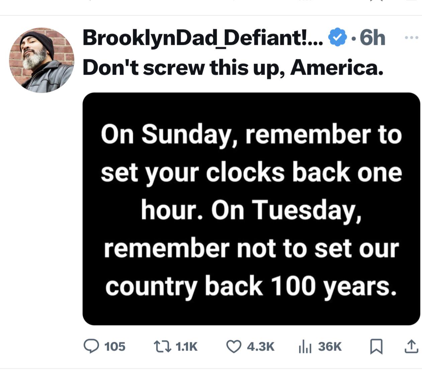Click the 4.3K likes count
The width and height of the screenshot is (422, 377).
pyautogui.click(x=260, y=347)
